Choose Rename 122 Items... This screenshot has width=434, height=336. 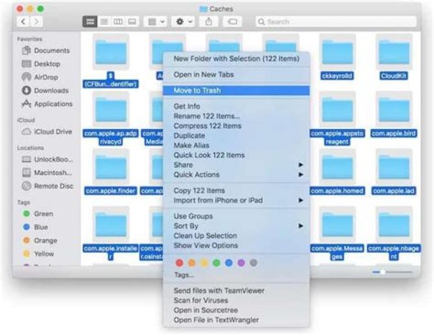point(236,116)
